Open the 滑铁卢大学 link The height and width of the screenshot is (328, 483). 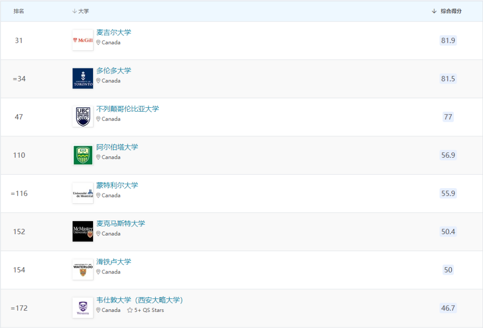point(114,261)
